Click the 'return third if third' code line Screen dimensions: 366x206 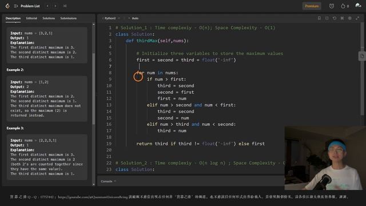point(201,144)
